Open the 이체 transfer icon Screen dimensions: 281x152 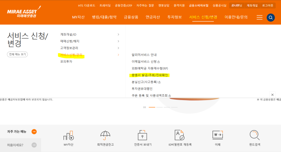(x=217, y=135)
